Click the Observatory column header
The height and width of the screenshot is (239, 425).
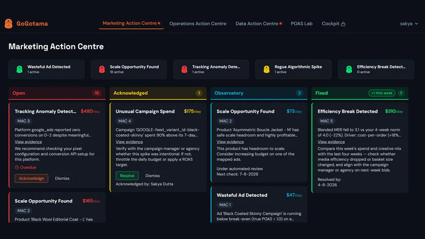coord(259,93)
